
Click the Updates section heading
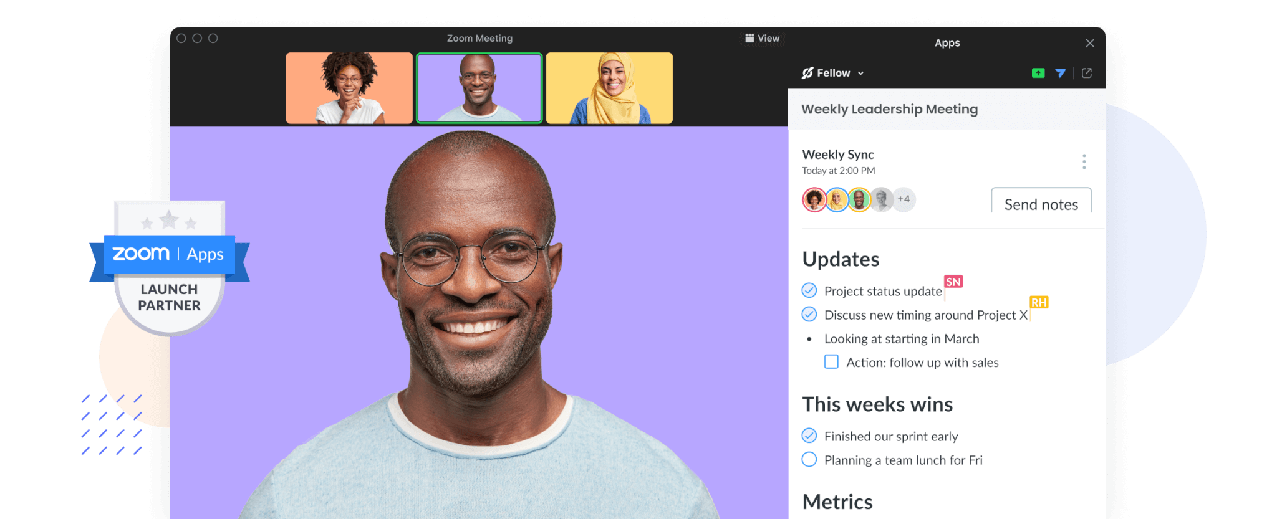(x=841, y=259)
